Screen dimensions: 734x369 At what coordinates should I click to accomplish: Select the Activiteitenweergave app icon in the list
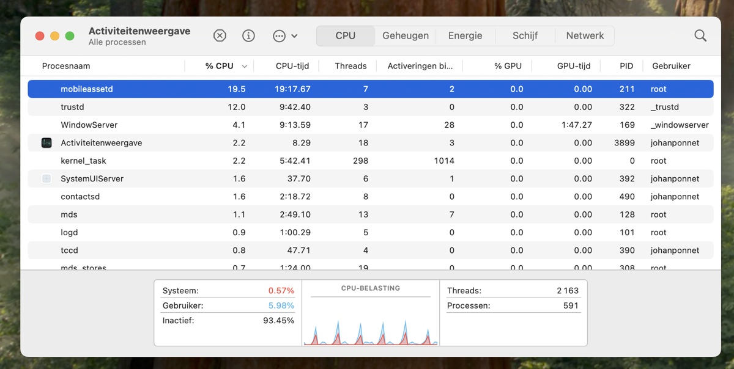(46, 143)
